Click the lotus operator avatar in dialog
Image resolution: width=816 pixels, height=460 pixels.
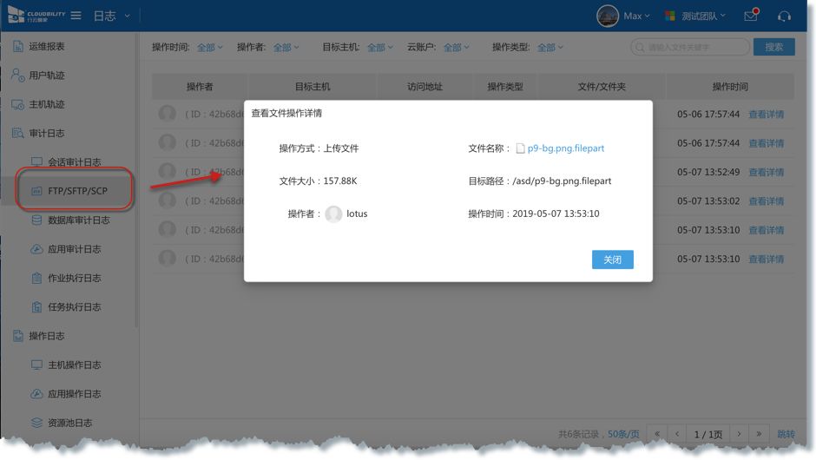pos(333,214)
